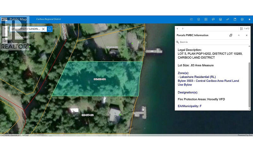Viewport: 253px width, 152px height.
Task: Click the address point in southern parcel
Action: tap(120, 115)
